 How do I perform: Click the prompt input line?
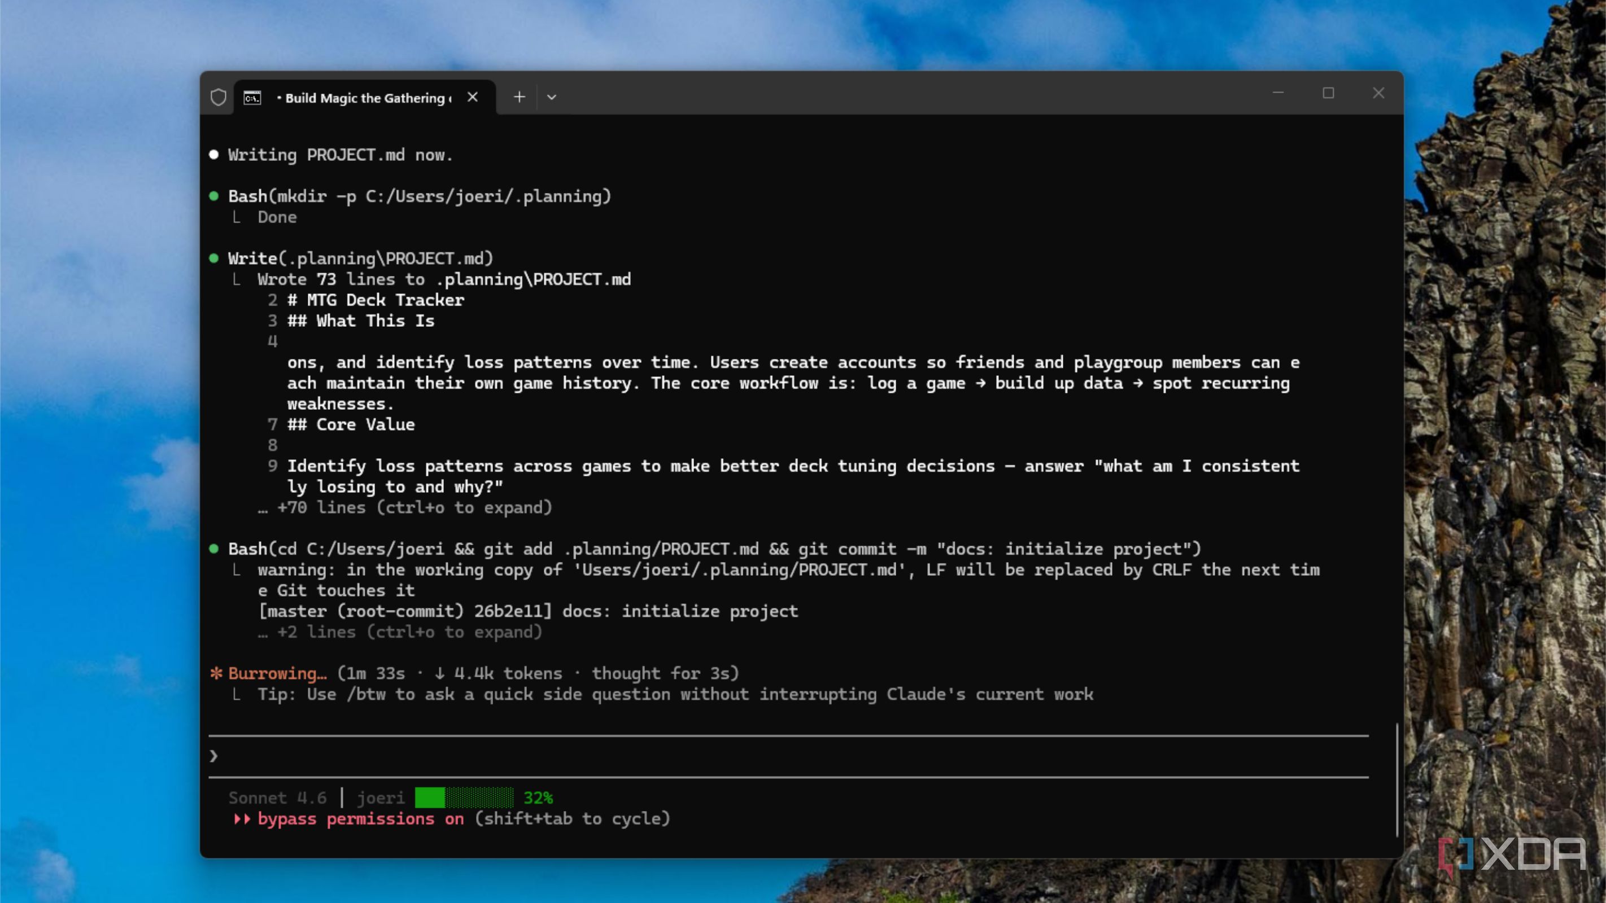pos(789,757)
